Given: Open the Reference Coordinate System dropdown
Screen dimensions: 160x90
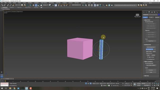Looking at the screenshot, I should point(45,5).
